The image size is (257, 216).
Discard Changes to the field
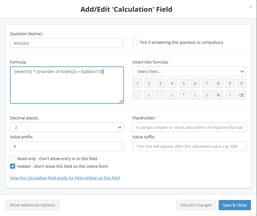pyautogui.click(x=196, y=205)
